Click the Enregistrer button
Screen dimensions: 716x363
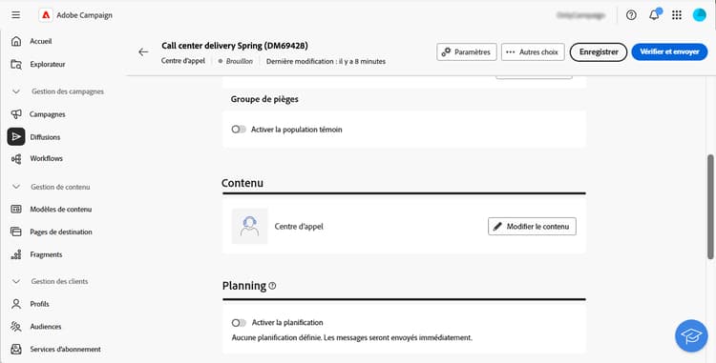point(599,51)
